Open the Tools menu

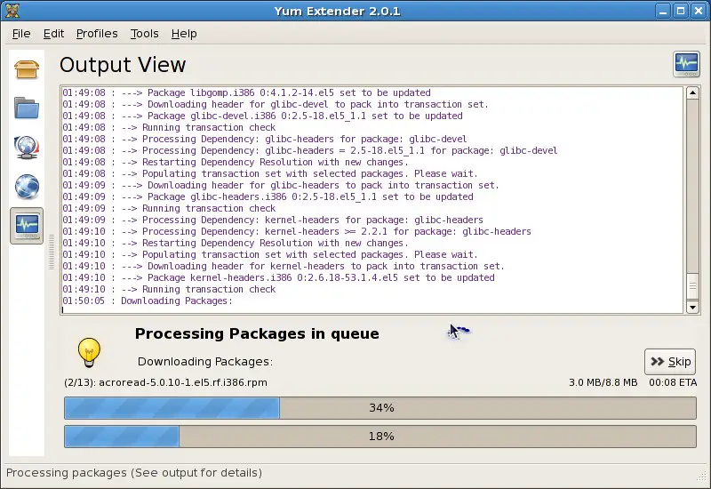tap(144, 34)
